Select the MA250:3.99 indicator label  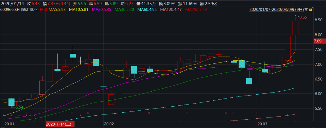tap(197, 10)
